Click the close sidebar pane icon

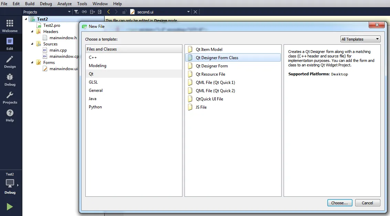[99, 12]
